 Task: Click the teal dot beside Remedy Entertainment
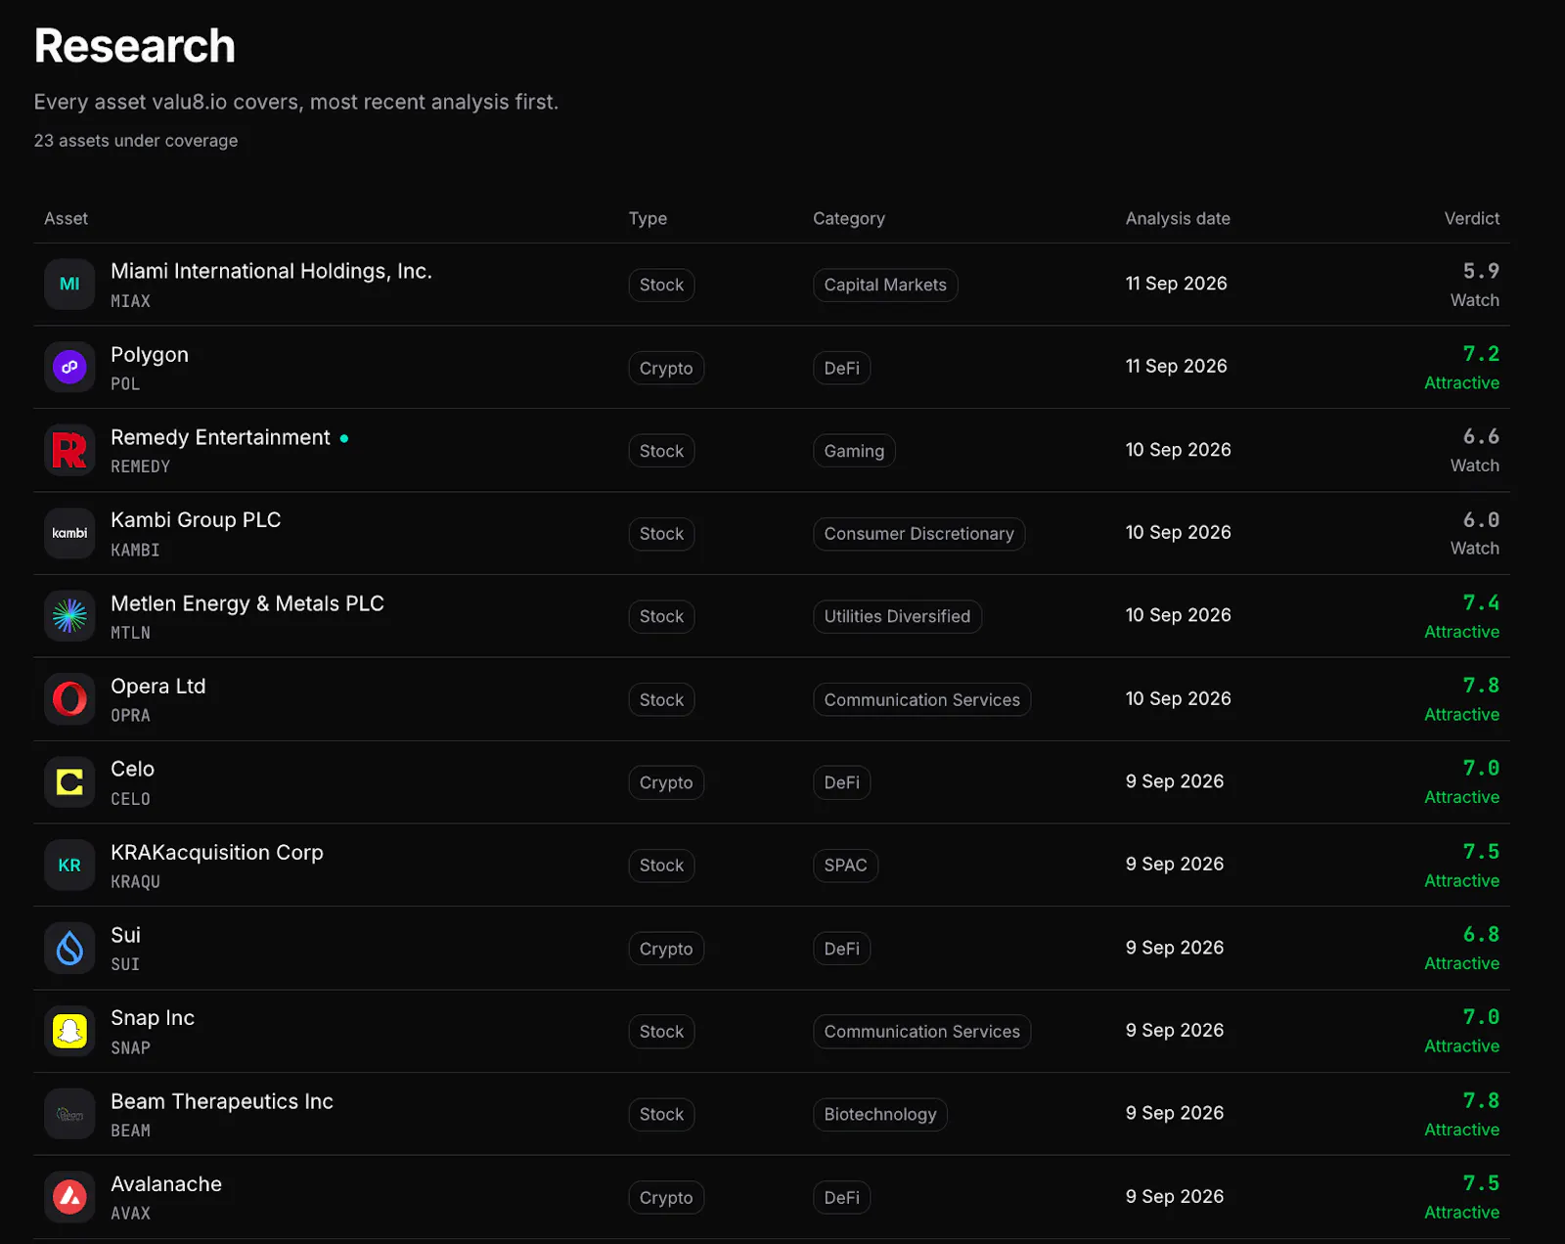(344, 438)
